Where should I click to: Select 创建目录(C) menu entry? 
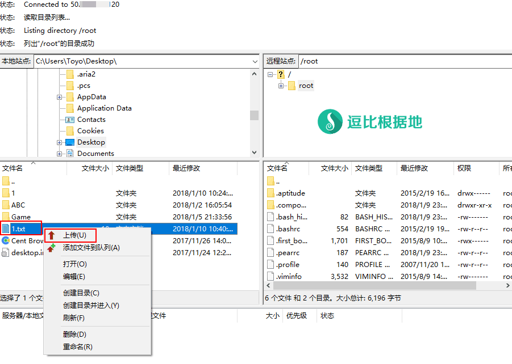(x=81, y=293)
